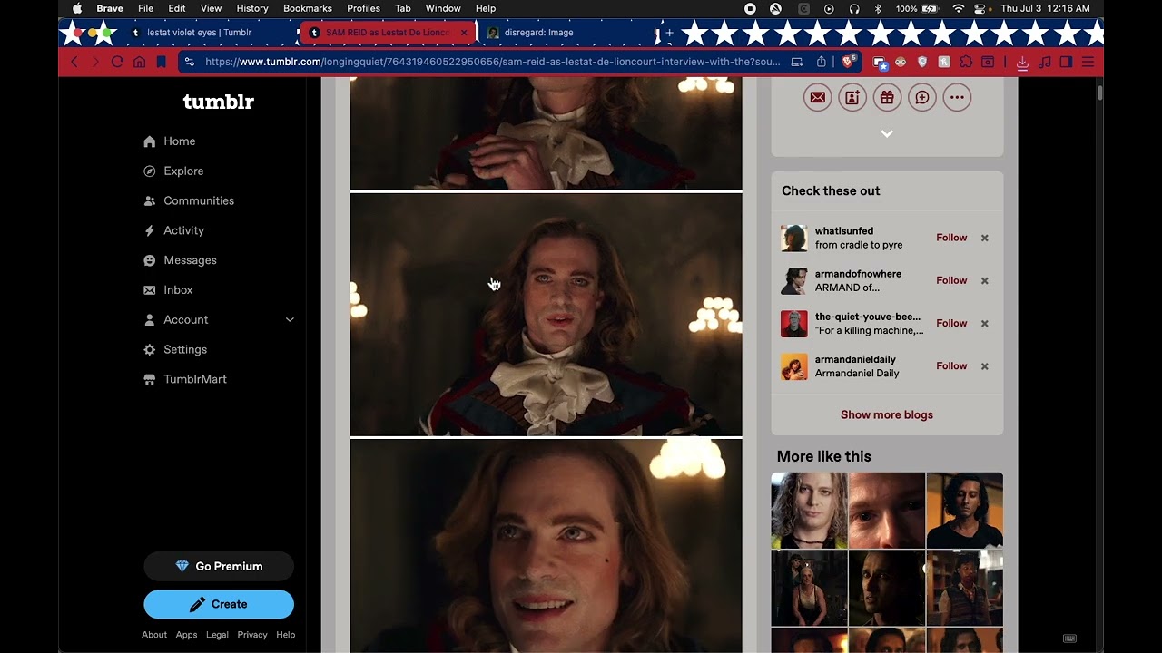Open the Brave hamburger main menu
1162x653 pixels.
point(1088,62)
